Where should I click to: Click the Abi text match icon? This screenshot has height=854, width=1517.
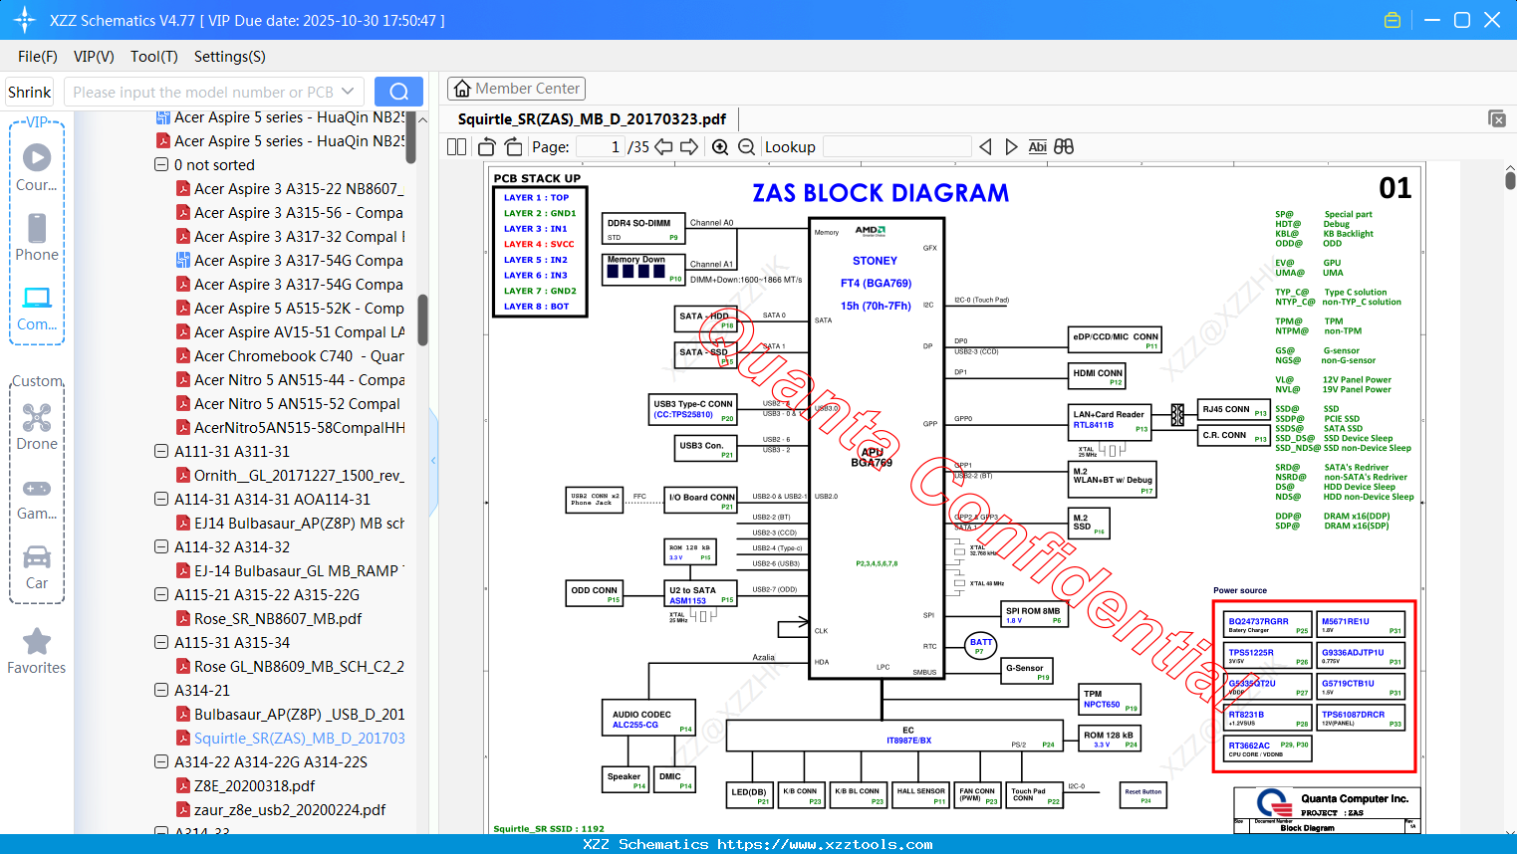(1037, 147)
